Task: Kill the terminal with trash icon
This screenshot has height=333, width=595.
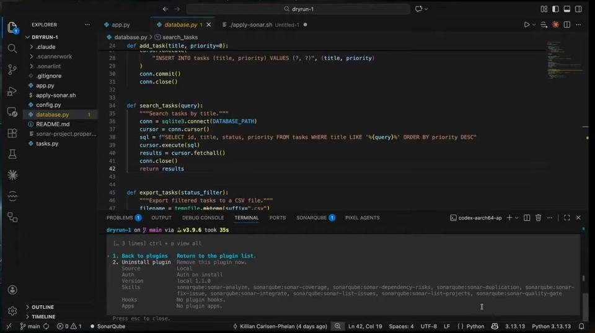Action: (538, 218)
